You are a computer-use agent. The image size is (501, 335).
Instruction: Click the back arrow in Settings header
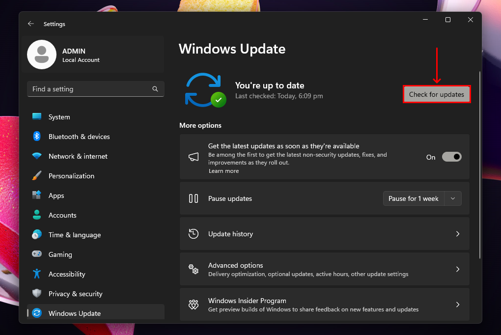[30, 24]
